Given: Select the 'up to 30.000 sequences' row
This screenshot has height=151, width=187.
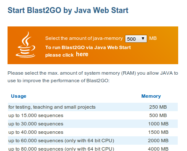Looking at the screenshot, I should [93, 124].
